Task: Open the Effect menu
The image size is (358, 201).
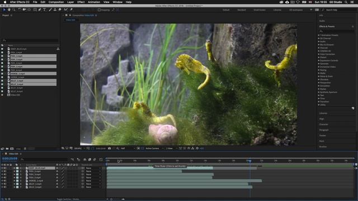Action: 81,2
